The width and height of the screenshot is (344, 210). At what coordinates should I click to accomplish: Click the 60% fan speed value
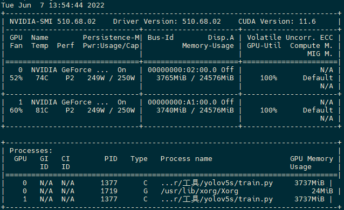point(16,110)
